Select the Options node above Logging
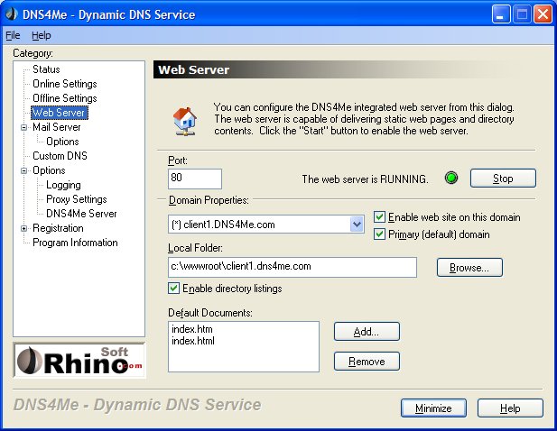 click(49, 170)
